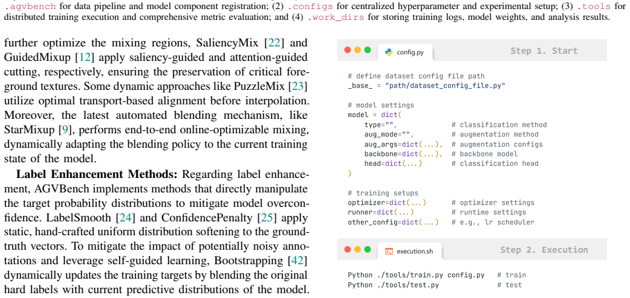Click the '# classification head' comment
630x298 pixels.
495,163
